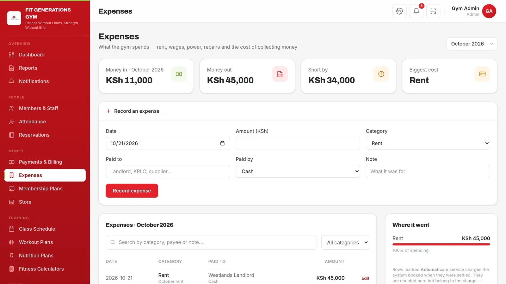Go to Reports in the sidebar
This screenshot has height=284, width=506.
click(45, 68)
